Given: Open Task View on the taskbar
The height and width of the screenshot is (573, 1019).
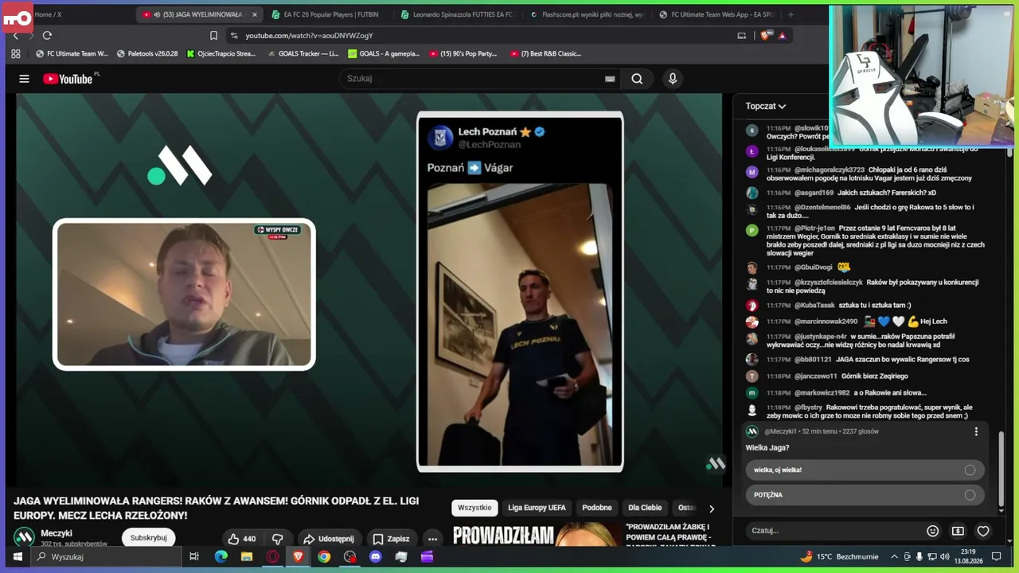Looking at the screenshot, I should point(194,557).
